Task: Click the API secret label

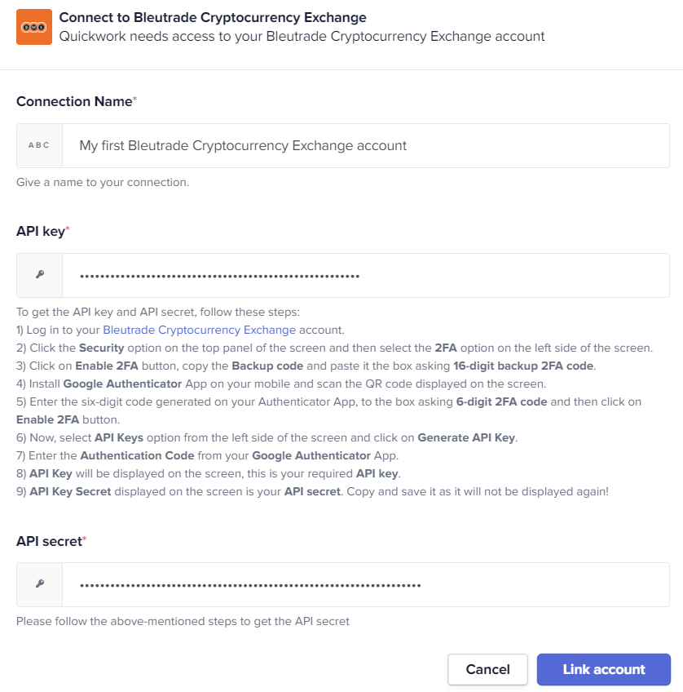Action: [49, 542]
